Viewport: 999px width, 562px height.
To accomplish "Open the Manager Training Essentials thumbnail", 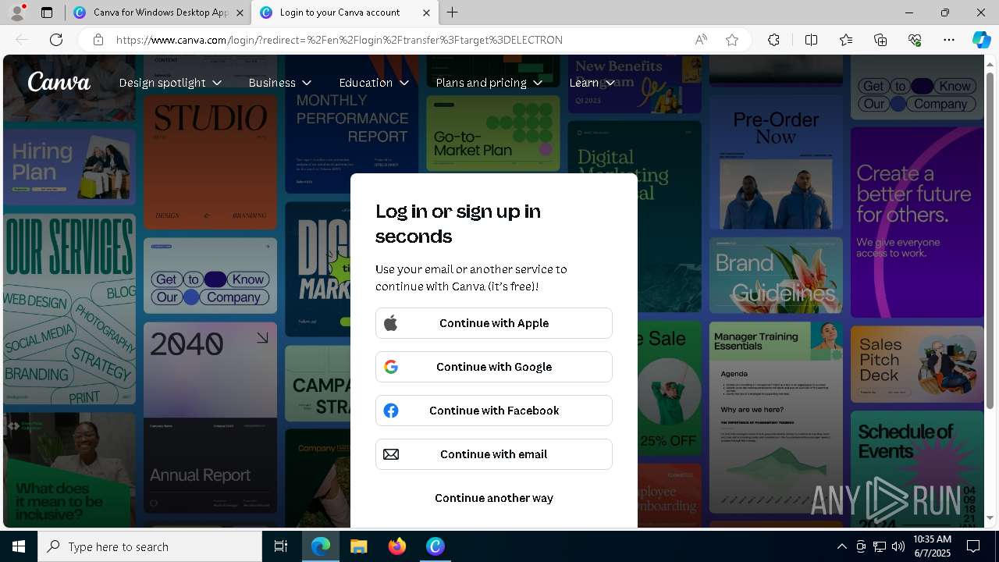I will coord(777,417).
